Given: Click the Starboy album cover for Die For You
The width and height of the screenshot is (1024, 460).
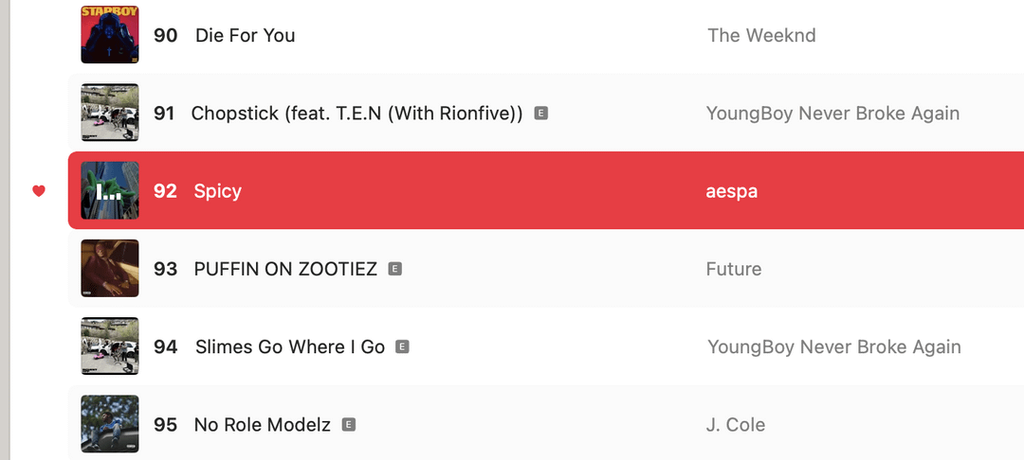Looking at the screenshot, I should pos(110,35).
